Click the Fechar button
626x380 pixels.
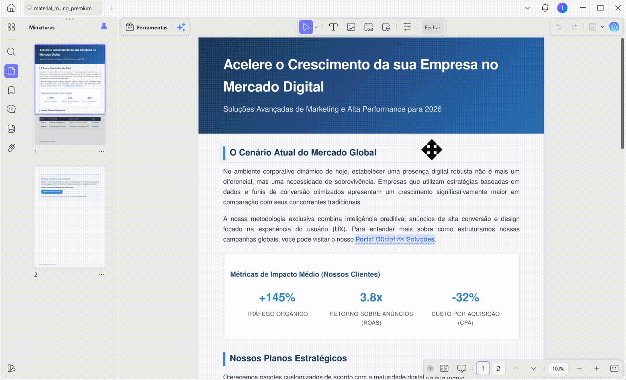coord(433,27)
